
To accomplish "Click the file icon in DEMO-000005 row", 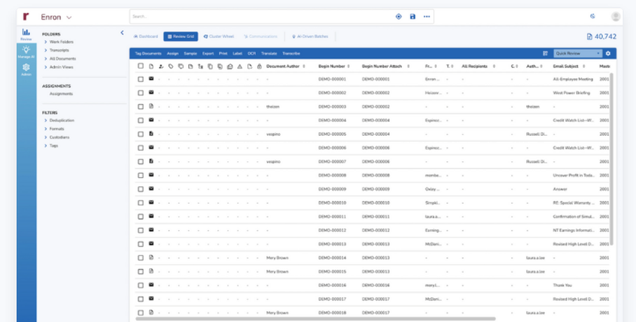I will coord(151,133).
